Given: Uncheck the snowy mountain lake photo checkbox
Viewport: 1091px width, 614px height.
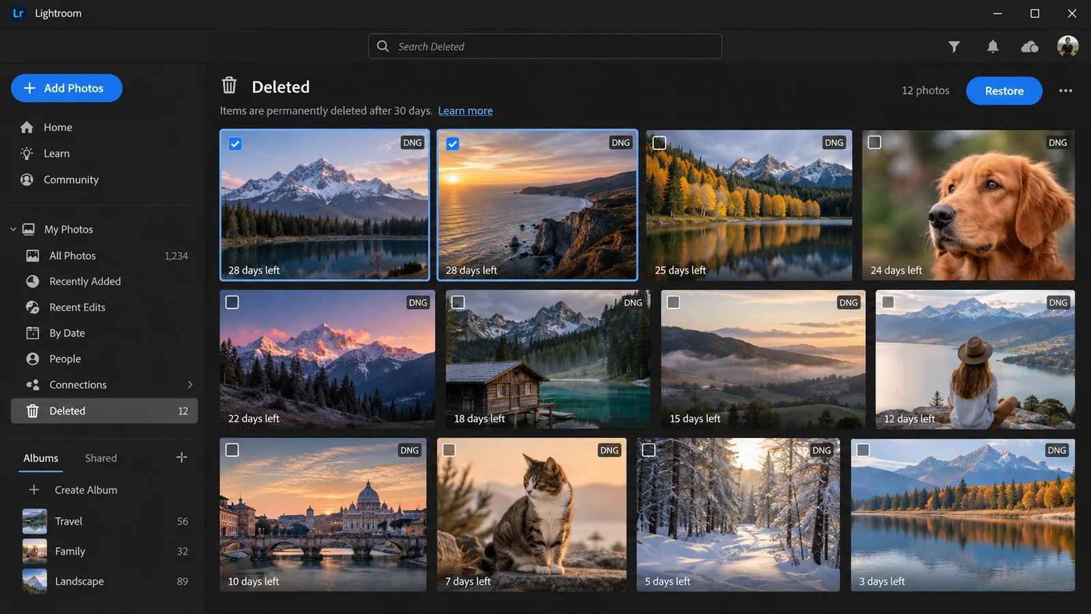Looking at the screenshot, I should click(x=235, y=143).
